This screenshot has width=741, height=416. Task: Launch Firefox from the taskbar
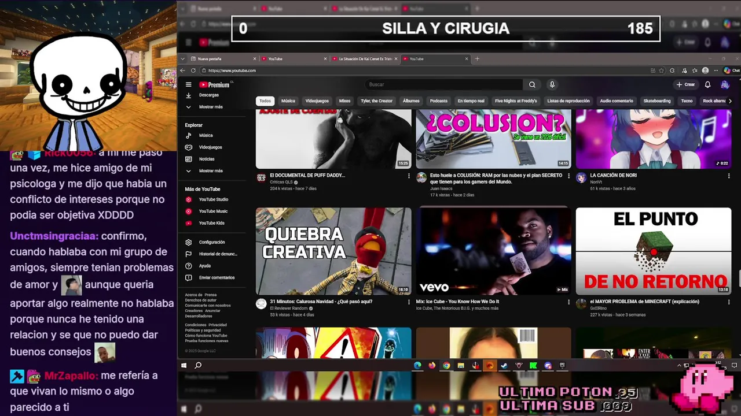click(432, 365)
